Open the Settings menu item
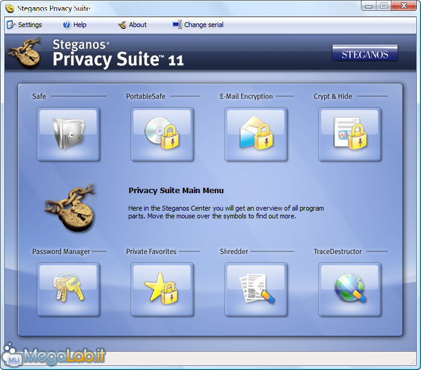Image resolution: width=421 pixels, height=370 pixels. 25,25
